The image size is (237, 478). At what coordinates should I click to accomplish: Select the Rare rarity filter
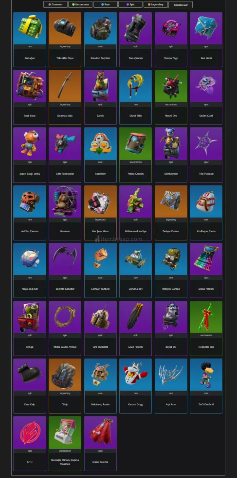105,4
